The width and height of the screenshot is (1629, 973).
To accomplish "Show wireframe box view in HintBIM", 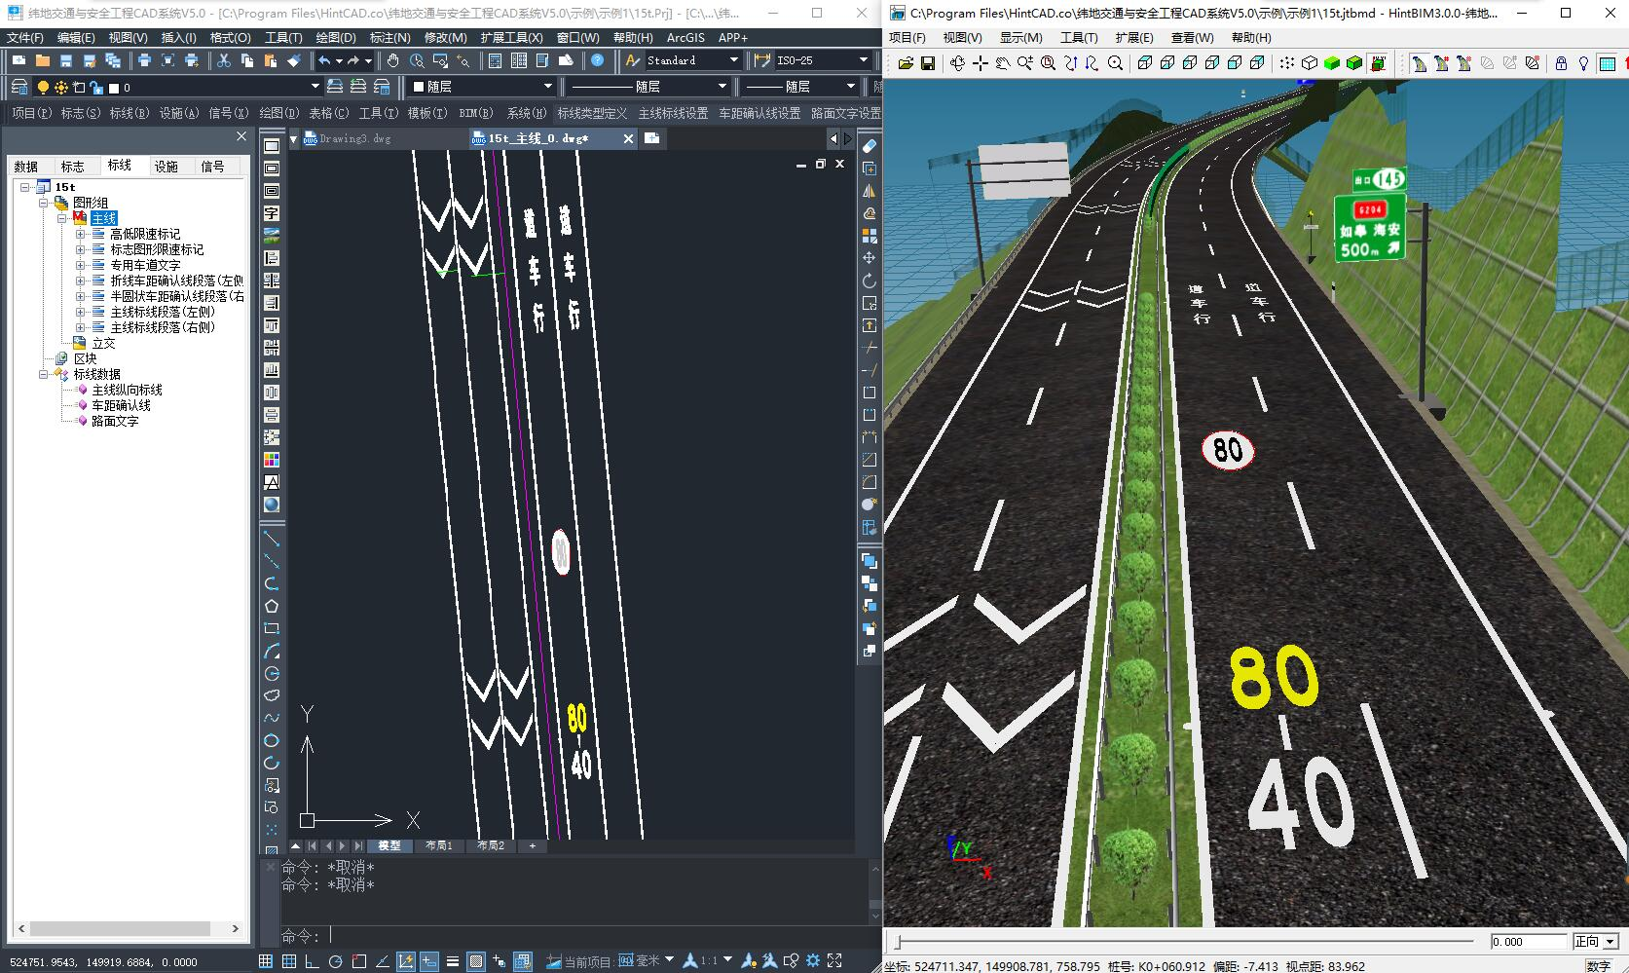I will point(1310,63).
